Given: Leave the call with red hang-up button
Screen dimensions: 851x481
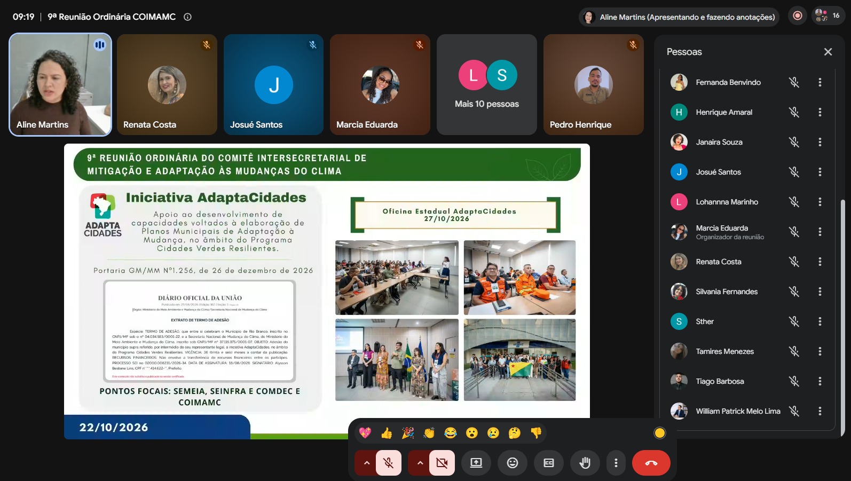Looking at the screenshot, I should coord(651,463).
